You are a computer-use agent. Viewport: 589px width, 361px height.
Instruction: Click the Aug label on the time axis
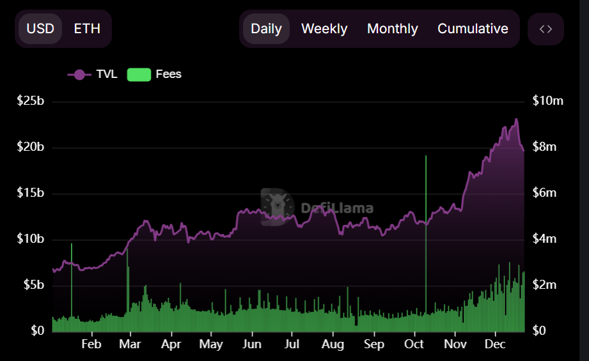click(333, 344)
